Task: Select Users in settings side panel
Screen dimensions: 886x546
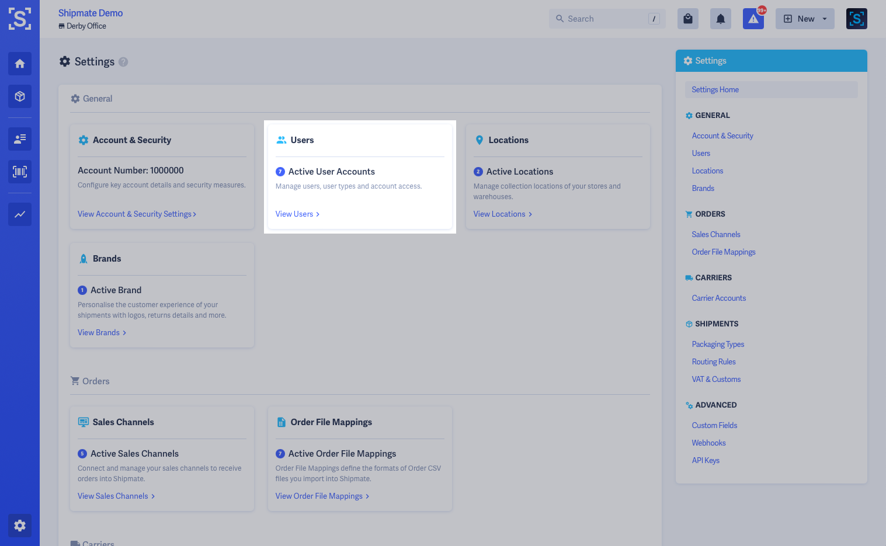Action: tap(701, 154)
